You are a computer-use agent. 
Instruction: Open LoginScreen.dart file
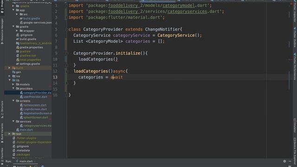tap(35, 109)
